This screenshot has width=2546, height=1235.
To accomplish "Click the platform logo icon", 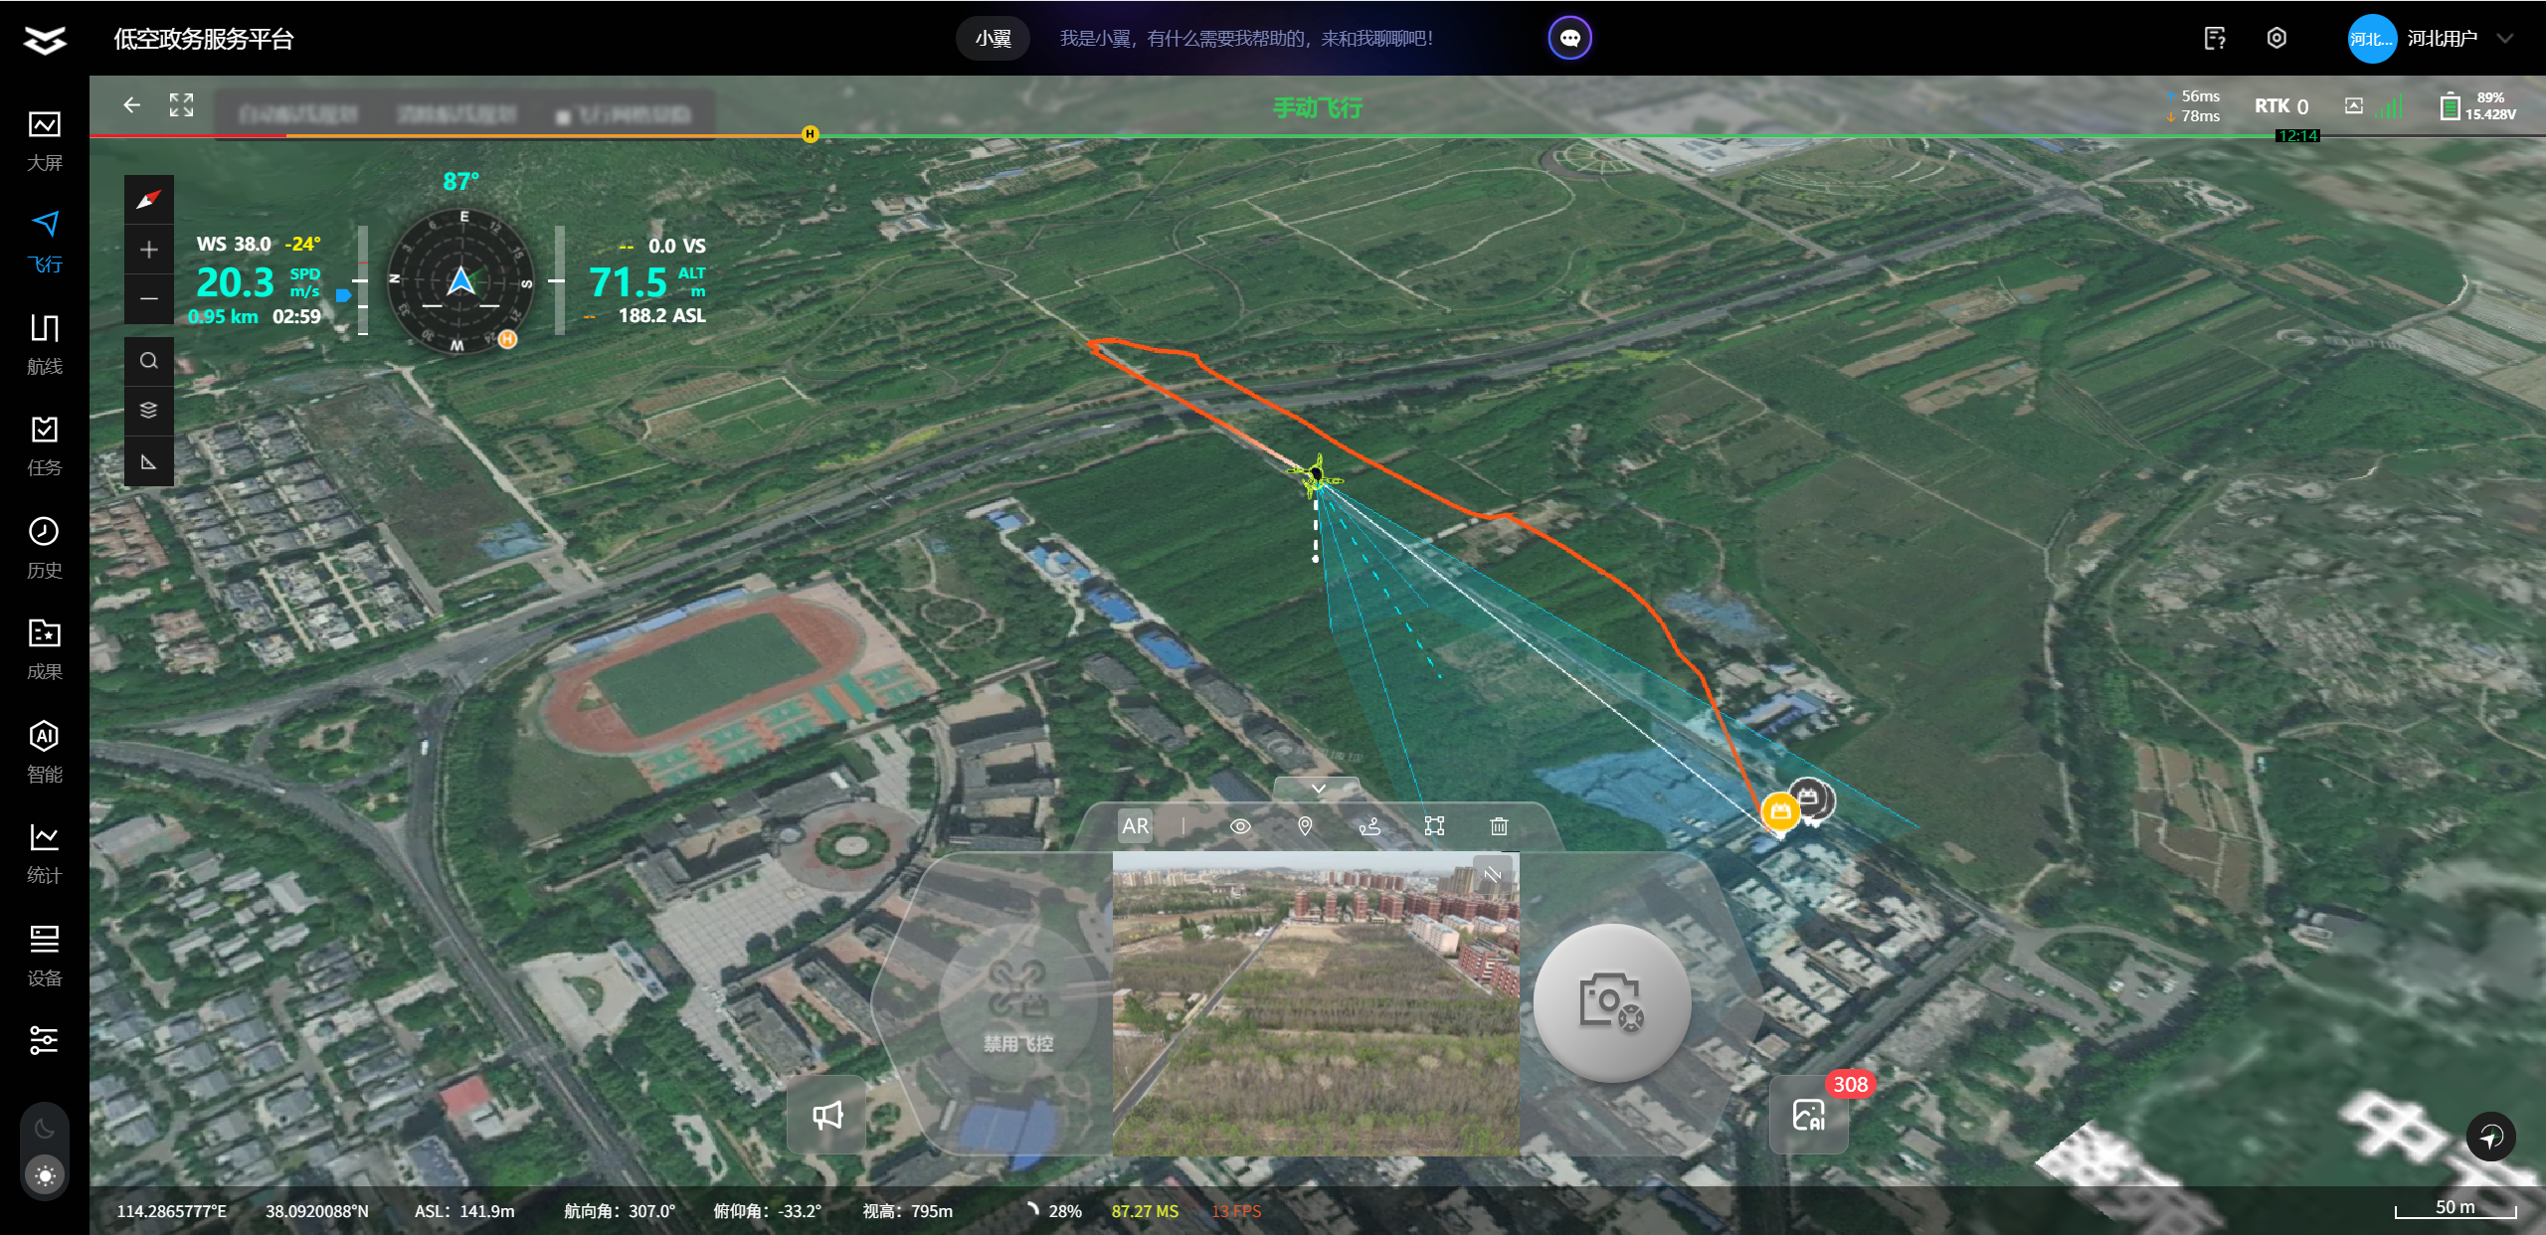I will point(45,40).
